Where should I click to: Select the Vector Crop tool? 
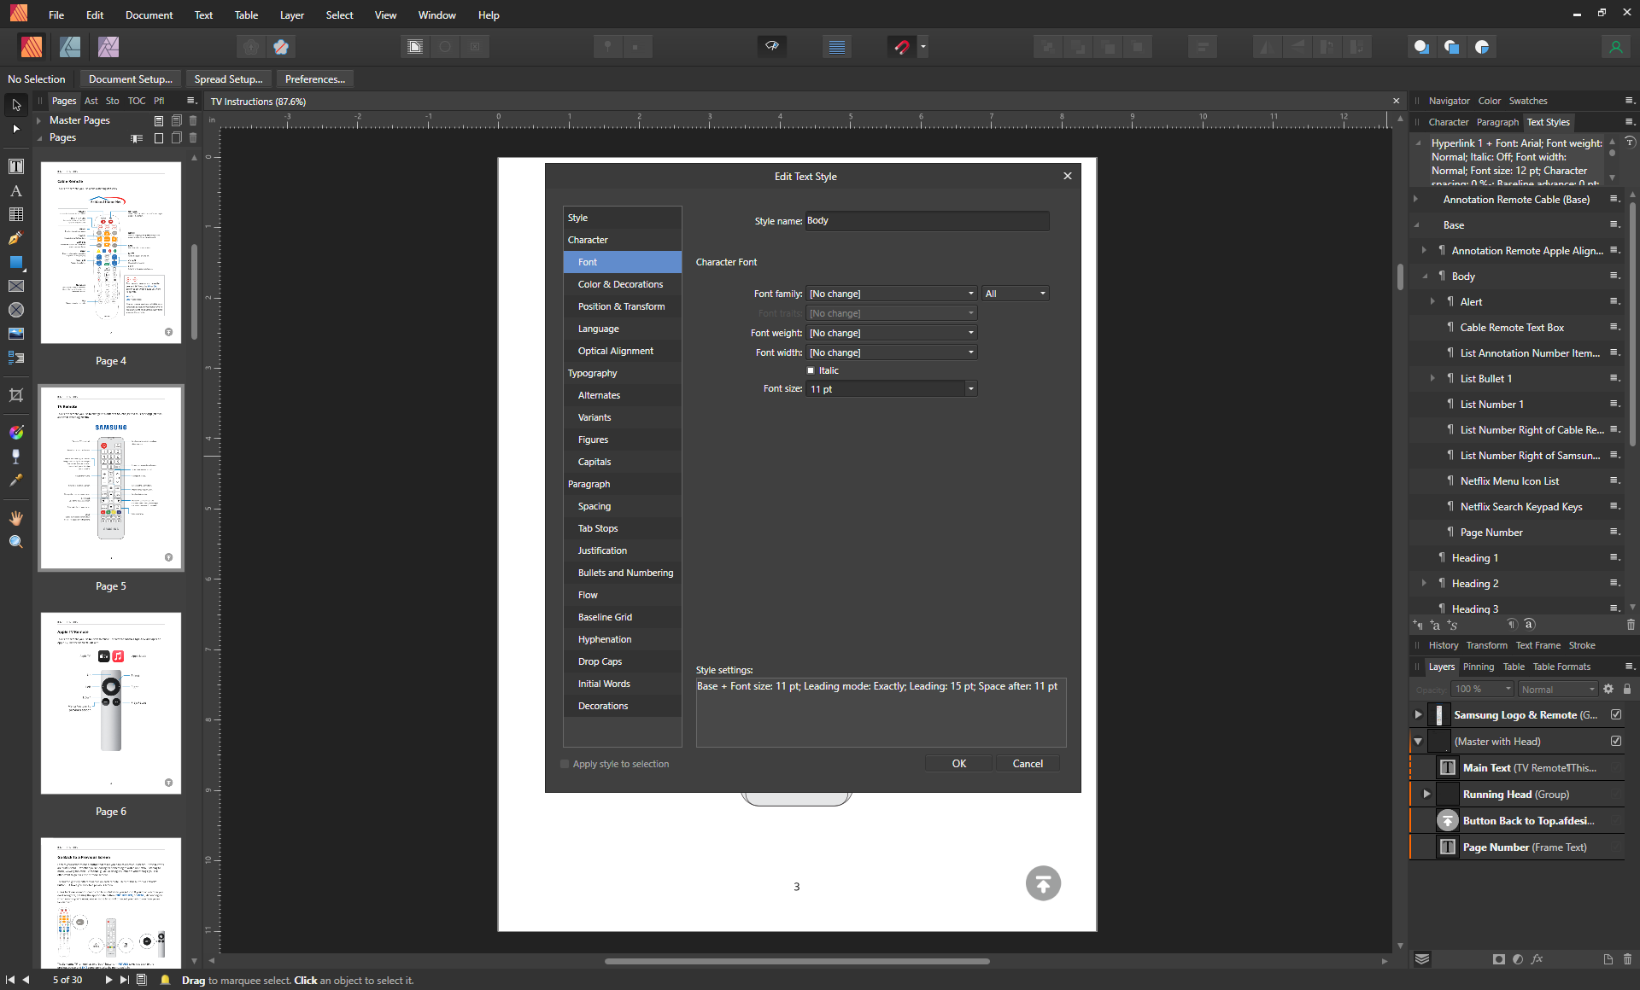[16, 394]
